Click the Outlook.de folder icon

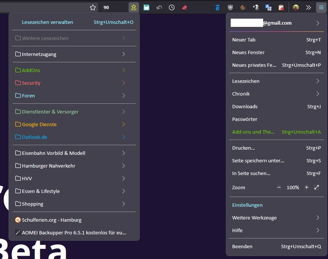(x=18, y=137)
